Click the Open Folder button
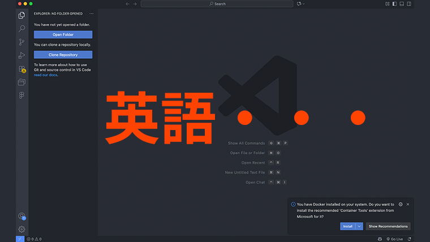 (x=63, y=34)
